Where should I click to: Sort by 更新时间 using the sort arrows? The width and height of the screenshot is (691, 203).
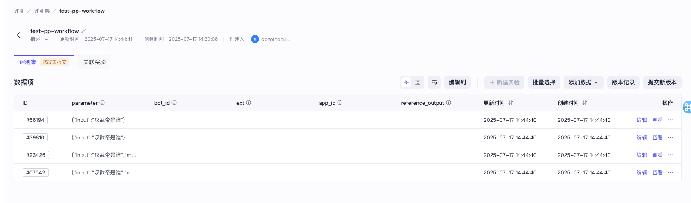pos(511,103)
